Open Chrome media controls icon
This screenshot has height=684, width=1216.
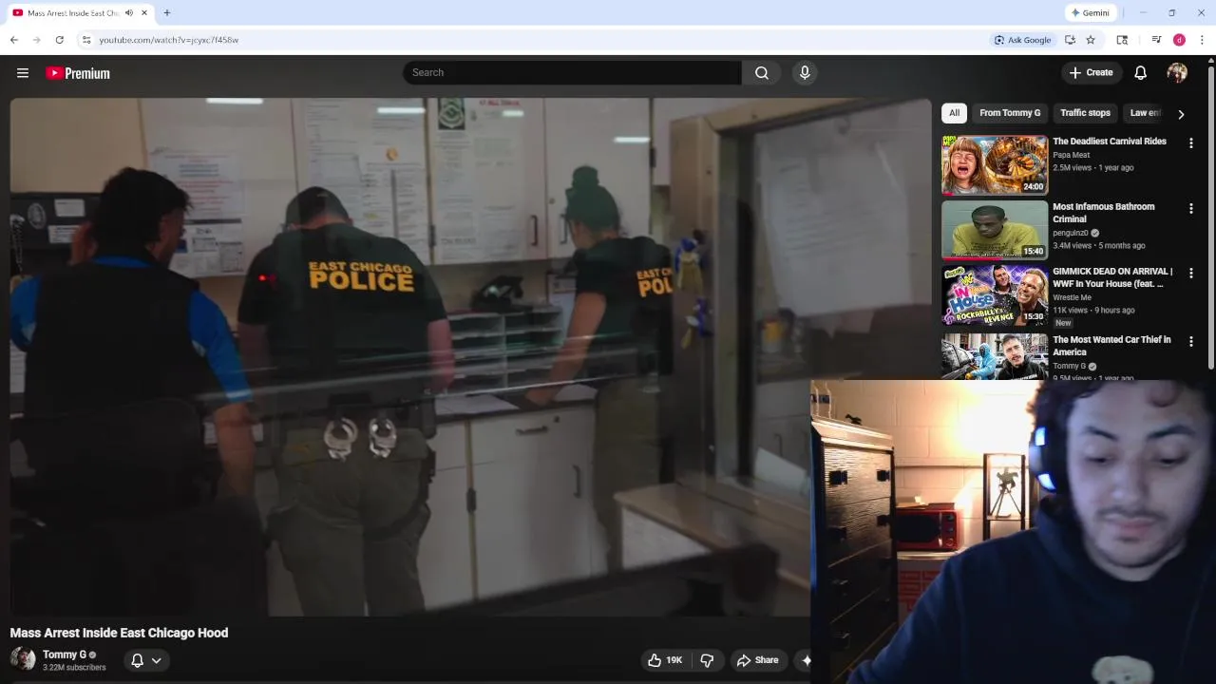1156,40
